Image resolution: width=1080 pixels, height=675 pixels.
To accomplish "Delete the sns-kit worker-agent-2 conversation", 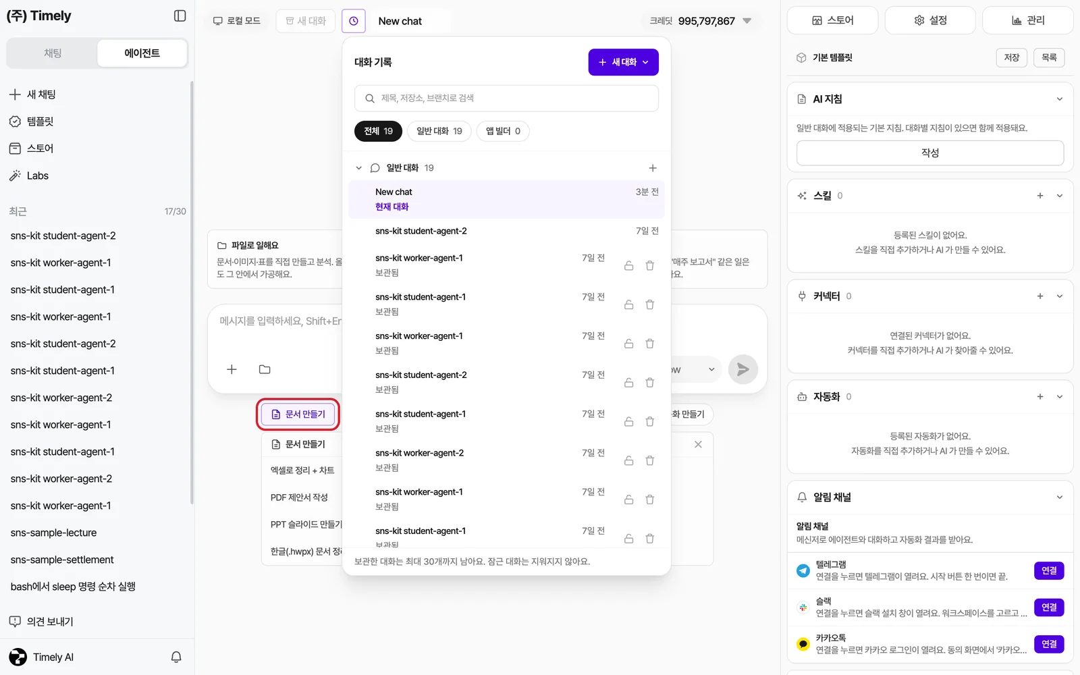I will point(650,461).
